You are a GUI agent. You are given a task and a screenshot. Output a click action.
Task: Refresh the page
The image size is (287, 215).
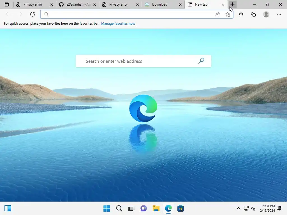click(33, 14)
